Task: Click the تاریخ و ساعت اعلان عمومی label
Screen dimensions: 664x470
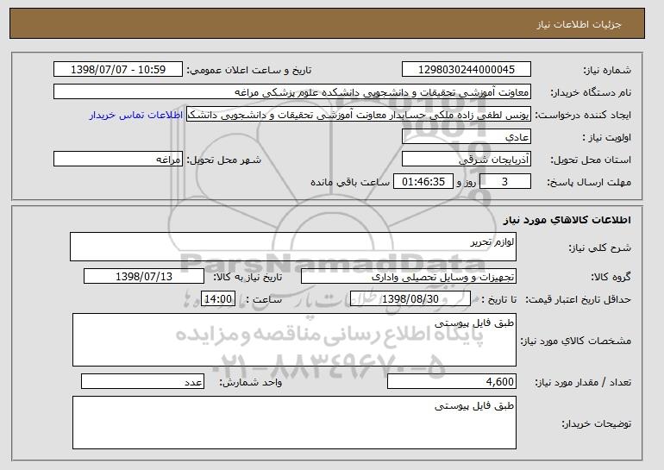Action: pyautogui.click(x=249, y=70)
